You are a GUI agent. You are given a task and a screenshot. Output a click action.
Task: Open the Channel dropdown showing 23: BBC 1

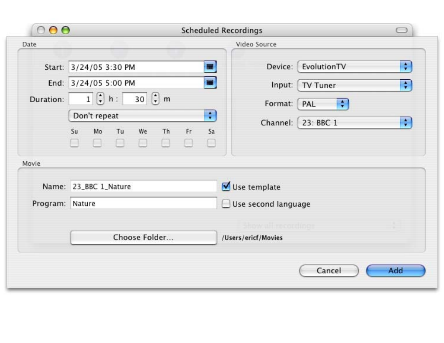(x=355, y=123)
